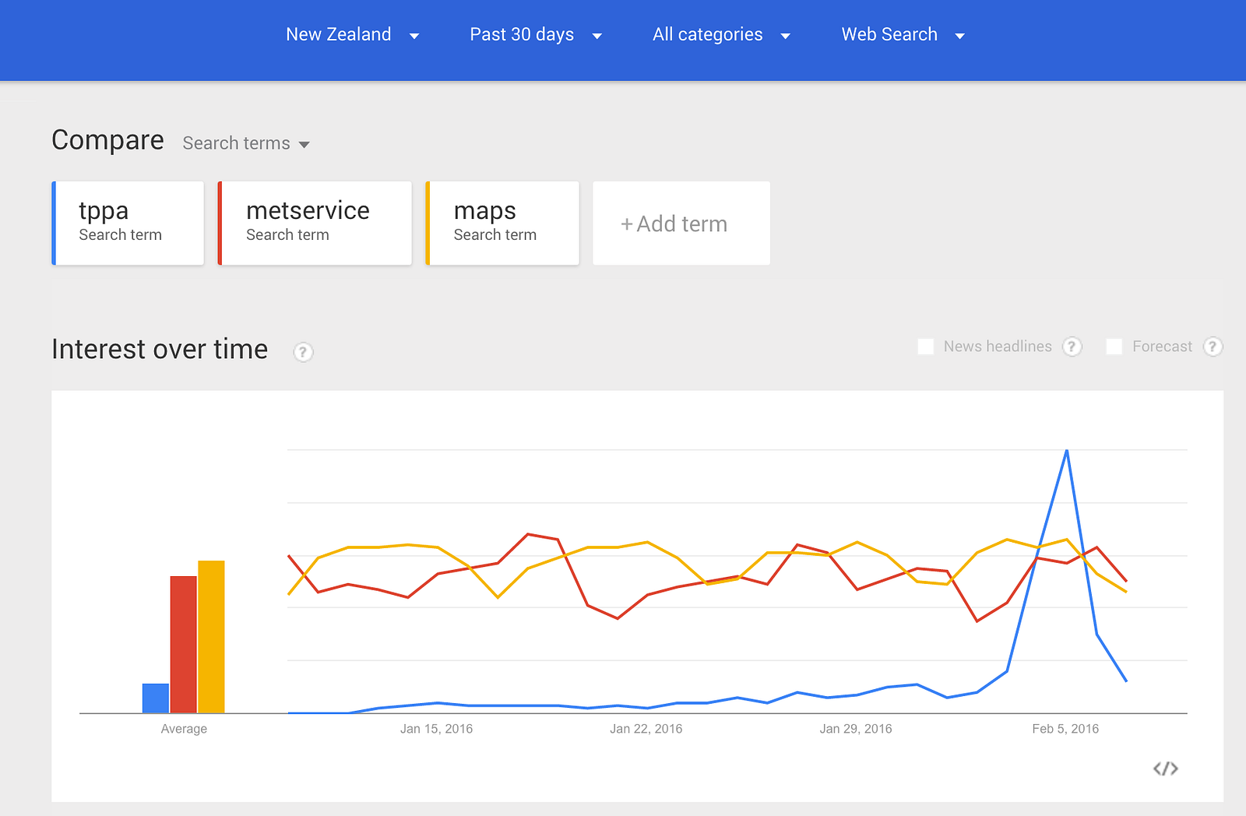Open help icon next to News headlines
This screenshot has width=1246, height=816.
pyautogui.click(x=1072, y=346)
